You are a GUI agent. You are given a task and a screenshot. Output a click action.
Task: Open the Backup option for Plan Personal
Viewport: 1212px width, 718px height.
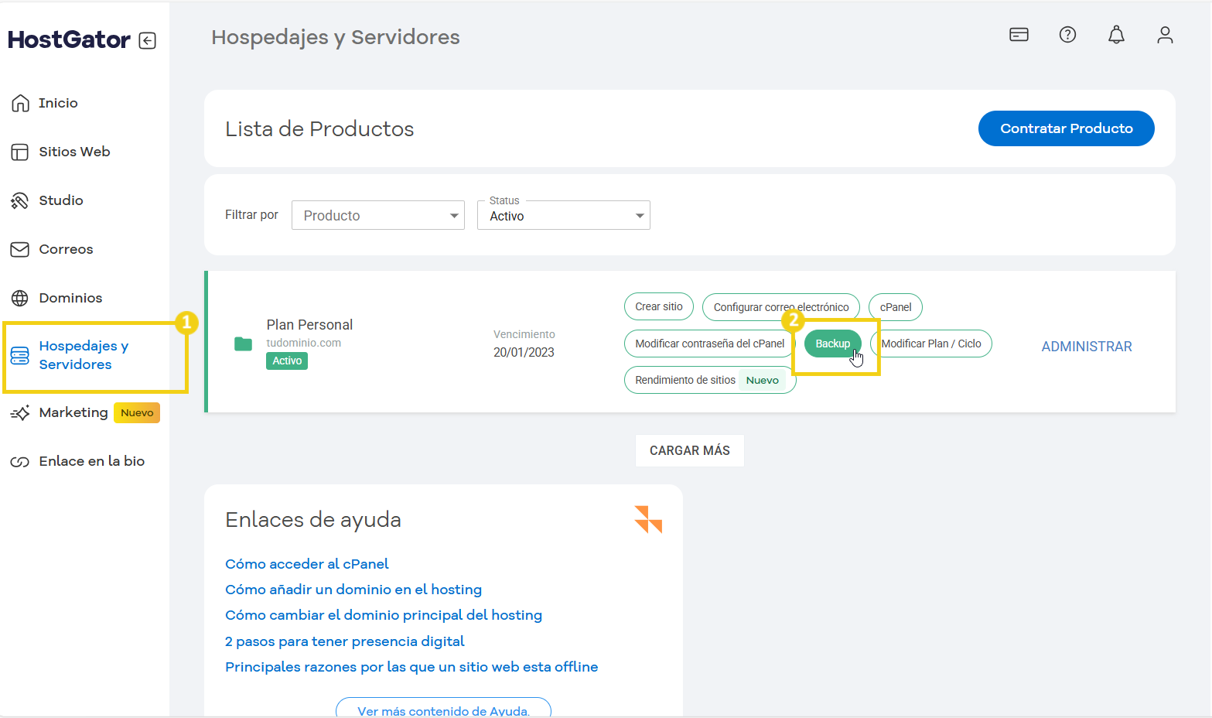pos(832,343)
